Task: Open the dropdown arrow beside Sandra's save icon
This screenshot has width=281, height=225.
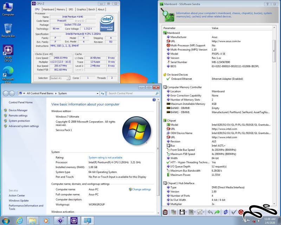Action: tap(186, 212)
